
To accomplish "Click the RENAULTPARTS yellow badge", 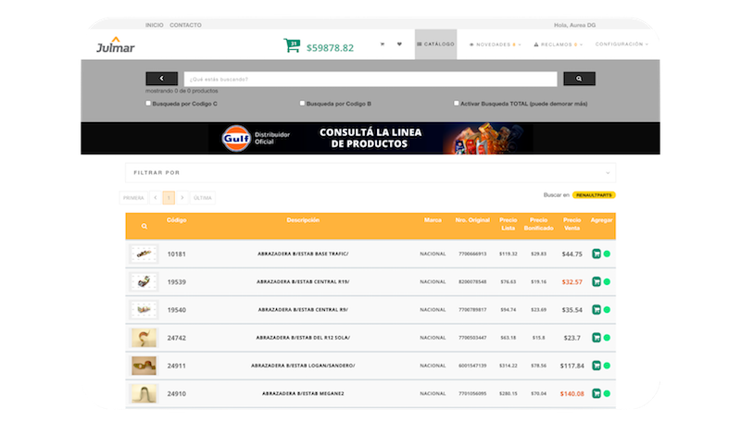I will click(x=594, y=195).
